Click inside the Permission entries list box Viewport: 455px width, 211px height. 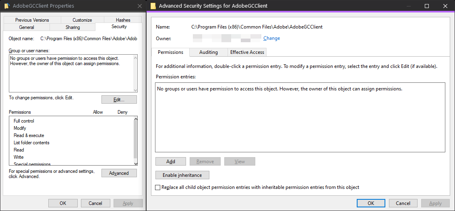pyautogui.click(x=300, y=117)
